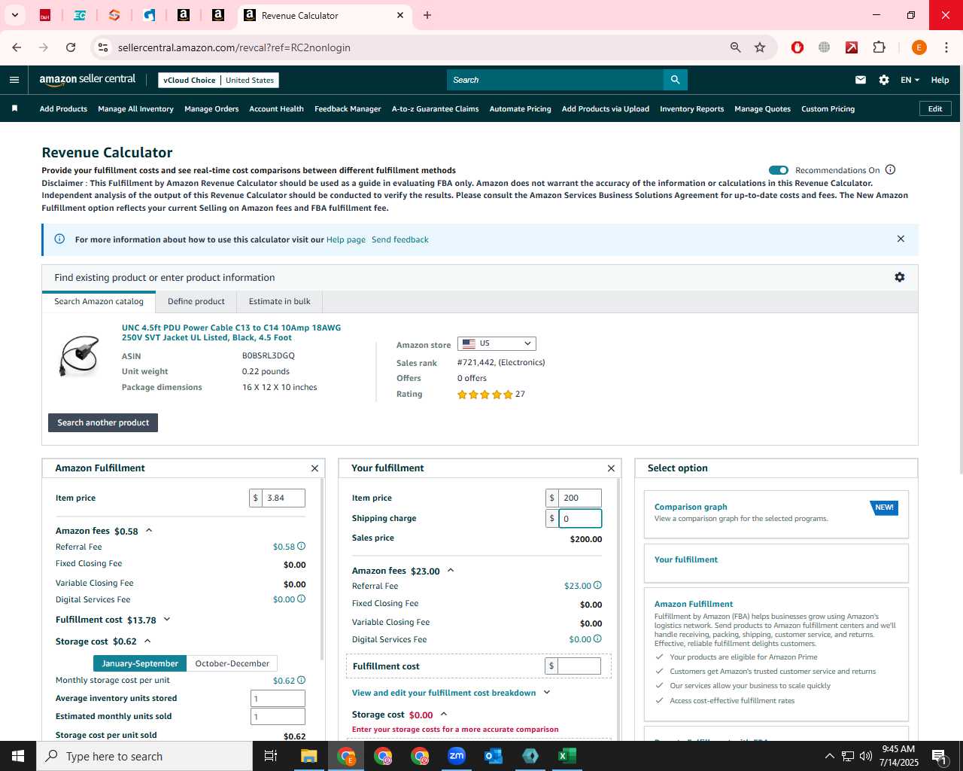Open the tab search dropdown in Chrome
The width and height of the screenshot is (963, 771).
(14, 15)
